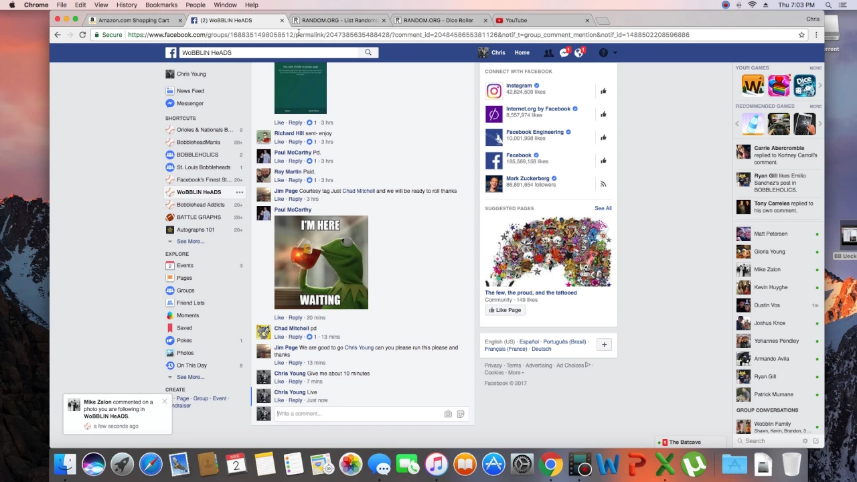Screen dimensions: 857x482
Task: Like Chad Mitchell's pd comment
Action: (279, 337)
